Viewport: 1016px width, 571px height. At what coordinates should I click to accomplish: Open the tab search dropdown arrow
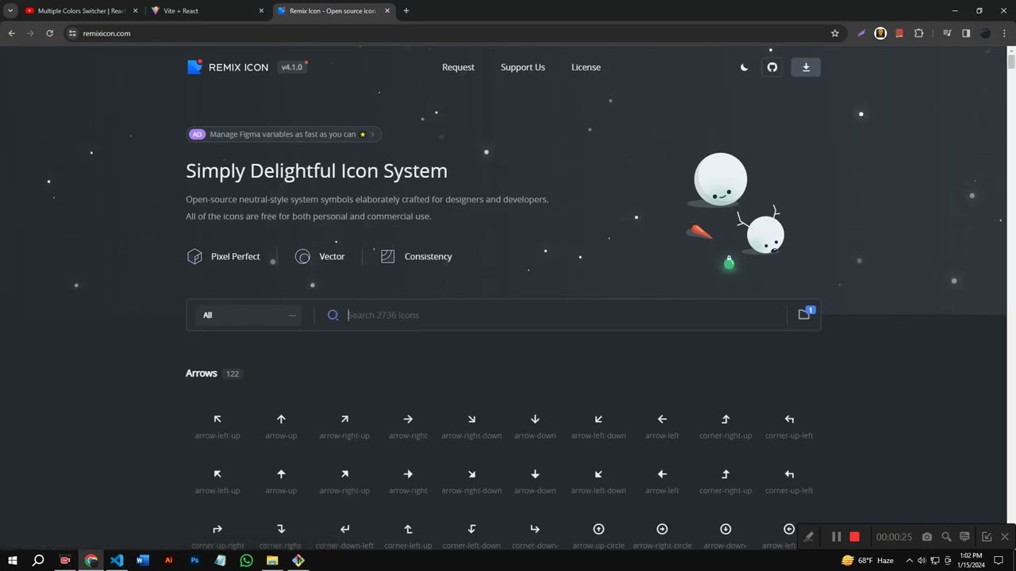[10, 10]
